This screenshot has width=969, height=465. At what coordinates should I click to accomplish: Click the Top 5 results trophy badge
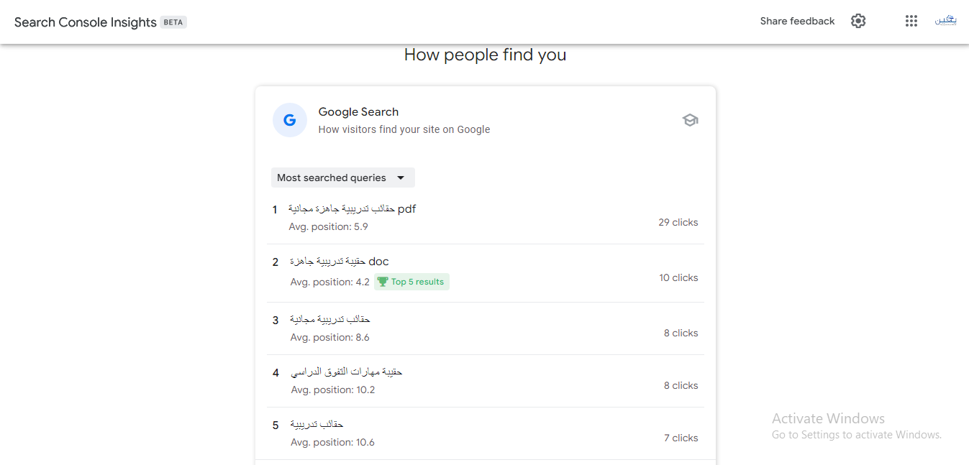pyautogui.click(x=411, y=282)
